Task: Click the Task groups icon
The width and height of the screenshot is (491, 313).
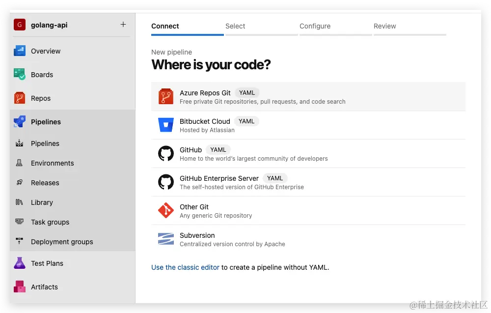Action: pos(20,222)
